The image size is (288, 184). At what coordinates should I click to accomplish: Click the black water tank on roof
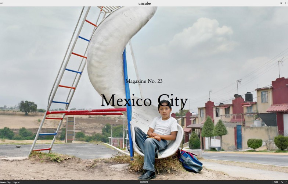(x=249, y=96)
